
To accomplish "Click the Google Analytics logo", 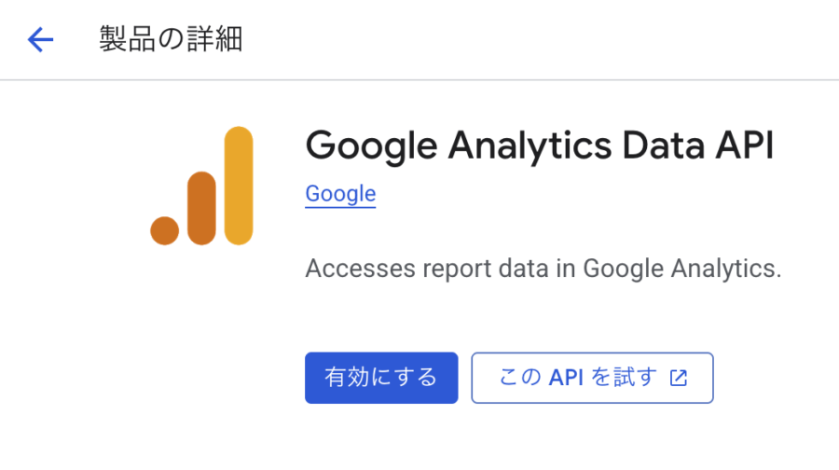I will pyautogui.click(x=201, y=186).
